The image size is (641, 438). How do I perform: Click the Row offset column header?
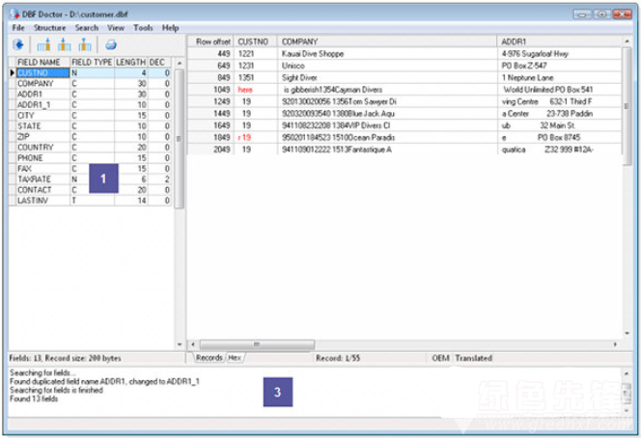tap(210, 42)
